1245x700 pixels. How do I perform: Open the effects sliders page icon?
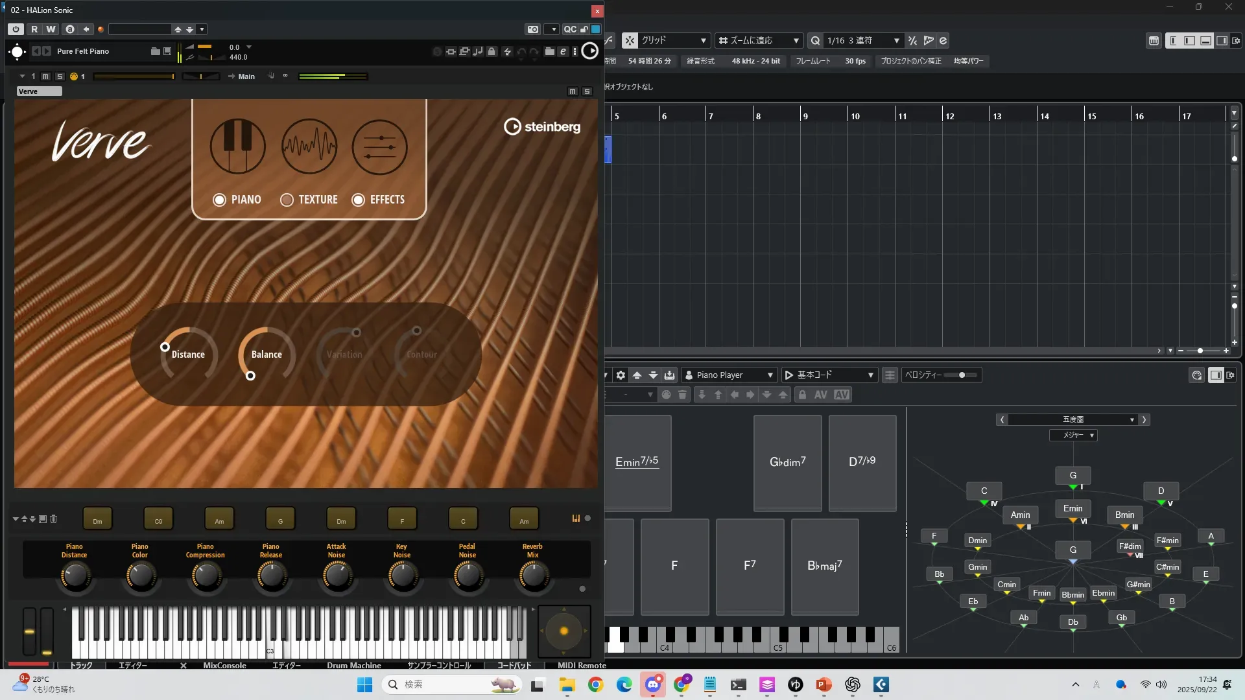click(x=379, y=146)
